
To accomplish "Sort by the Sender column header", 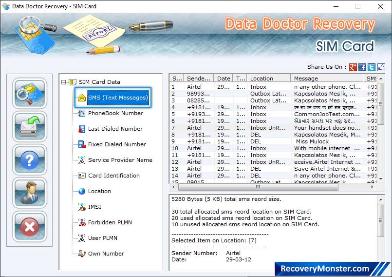I will pos(199,79).
